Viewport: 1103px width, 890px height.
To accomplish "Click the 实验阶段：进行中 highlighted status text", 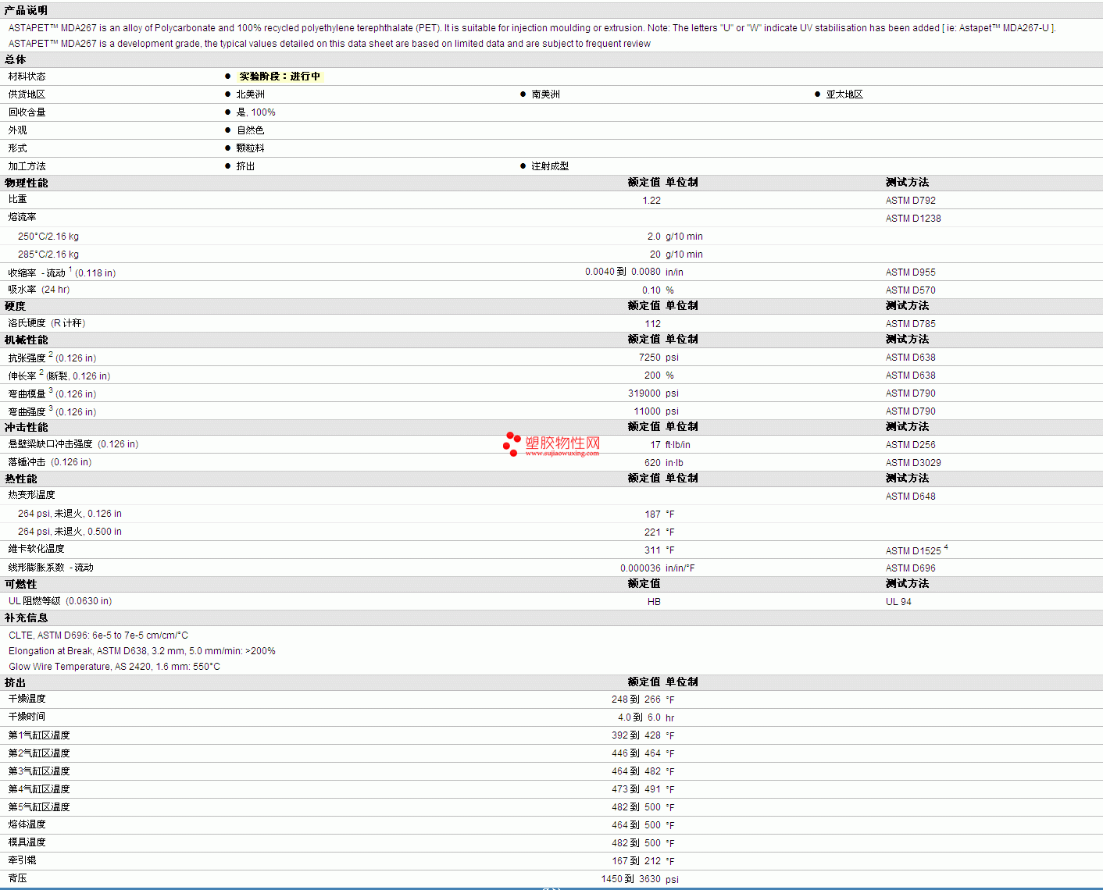I will coord(280,77).
